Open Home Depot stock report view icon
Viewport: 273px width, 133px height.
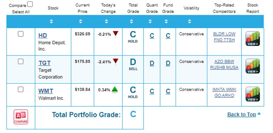[x=253, y=39]
